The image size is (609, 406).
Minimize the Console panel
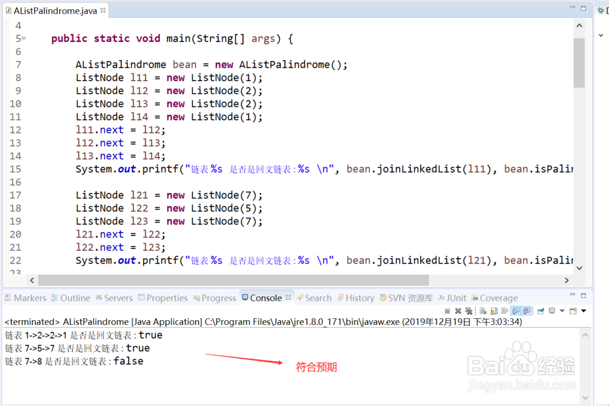tap(572, 295)
